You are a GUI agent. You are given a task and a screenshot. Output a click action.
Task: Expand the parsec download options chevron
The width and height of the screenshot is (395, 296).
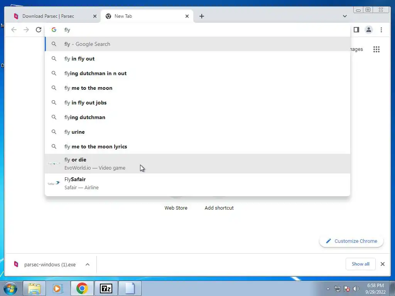88,264
